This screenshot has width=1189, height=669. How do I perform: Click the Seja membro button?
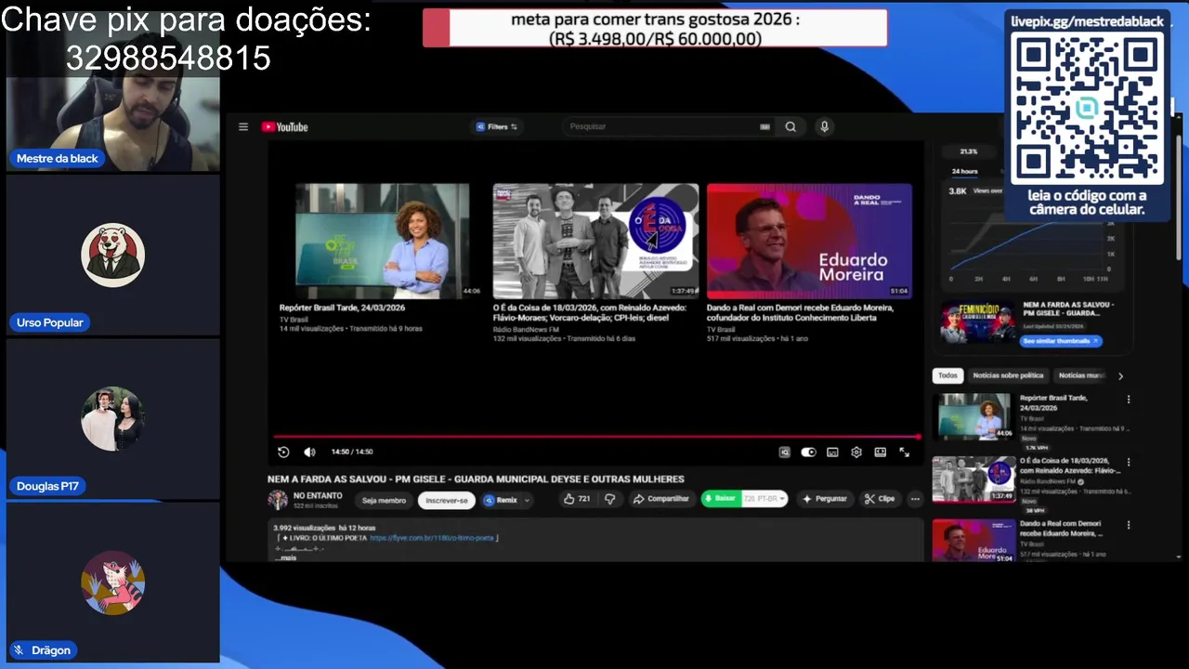click(384, 500)
